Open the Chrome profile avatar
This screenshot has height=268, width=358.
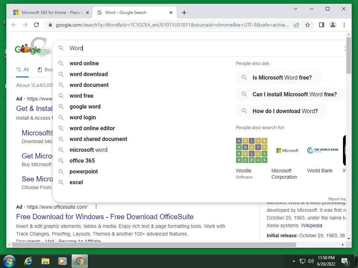pyautogui.click(x=333, y=25)
